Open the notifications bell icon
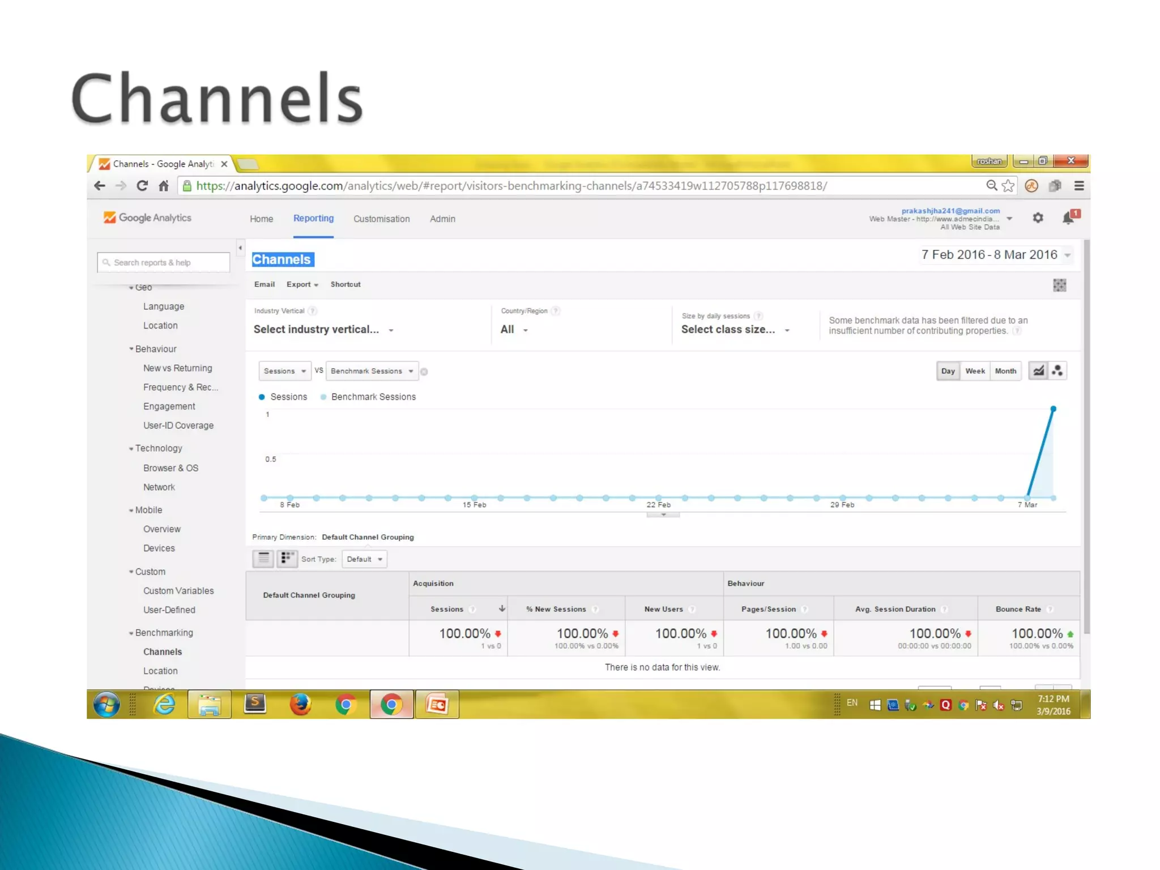 (1069, 218)
